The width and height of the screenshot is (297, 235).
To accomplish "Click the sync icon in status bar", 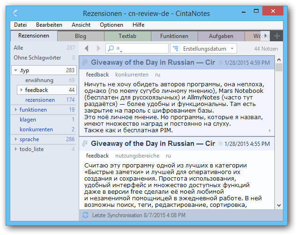I will click(x=85, y=215).
